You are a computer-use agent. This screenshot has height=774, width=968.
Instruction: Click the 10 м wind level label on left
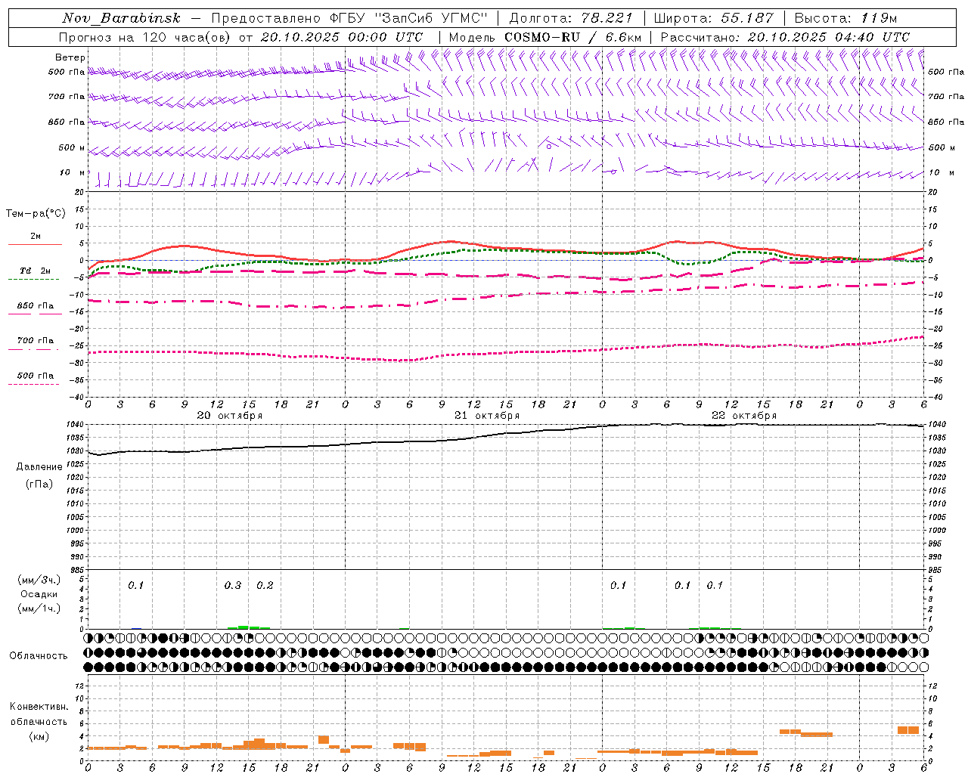73,172
